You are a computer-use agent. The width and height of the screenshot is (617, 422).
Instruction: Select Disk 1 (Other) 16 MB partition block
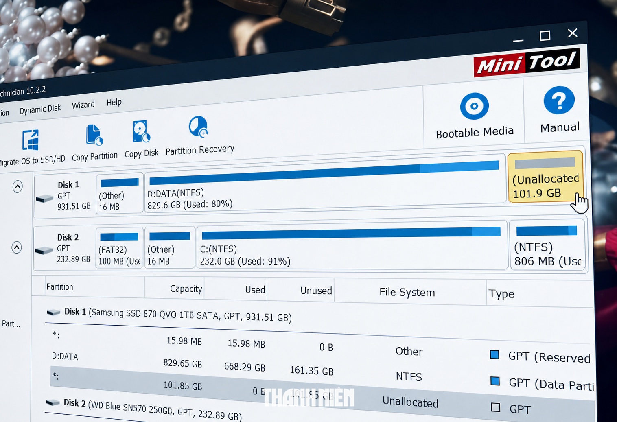(x=119, y=194)
